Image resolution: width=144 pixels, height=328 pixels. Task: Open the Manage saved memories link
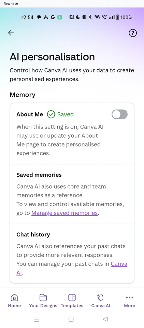tap(64, 213)
